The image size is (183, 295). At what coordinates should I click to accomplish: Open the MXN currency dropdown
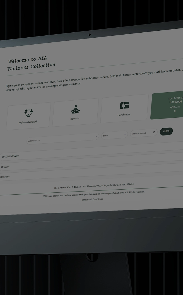tap(114, 135)
